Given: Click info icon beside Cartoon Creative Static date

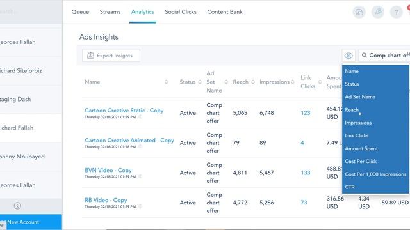Looking at the screenshot, I should coord(140,116).
